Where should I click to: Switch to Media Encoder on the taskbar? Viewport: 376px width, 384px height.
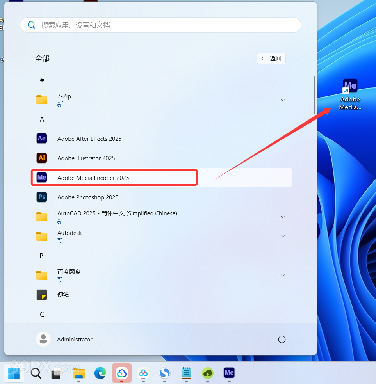pyautogui.click(x=229, y=373)
